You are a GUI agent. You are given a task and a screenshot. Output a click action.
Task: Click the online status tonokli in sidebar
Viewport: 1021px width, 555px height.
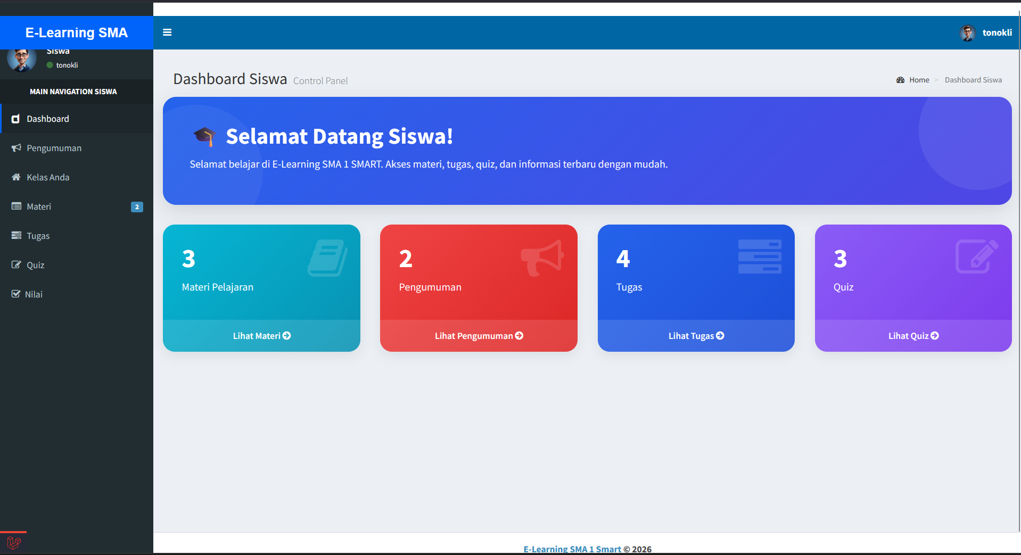[x=62, y=65]
